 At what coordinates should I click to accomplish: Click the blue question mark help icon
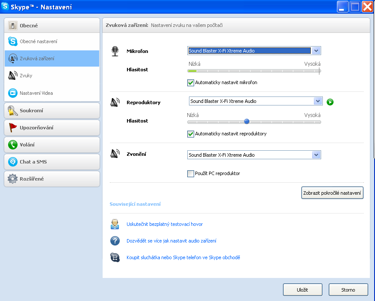click(115, 241)
